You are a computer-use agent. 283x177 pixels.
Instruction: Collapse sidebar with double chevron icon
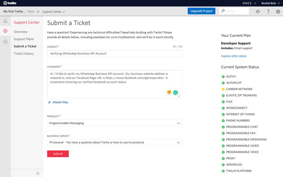[38, 173]
